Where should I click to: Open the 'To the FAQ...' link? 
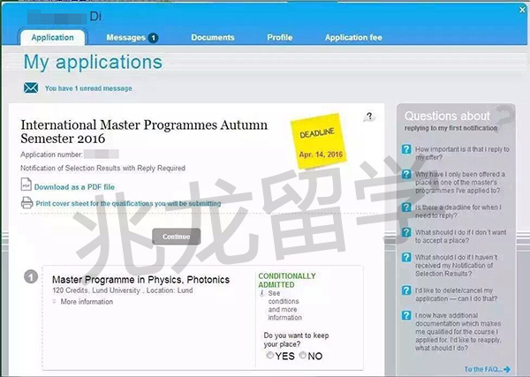coord(487,369)
